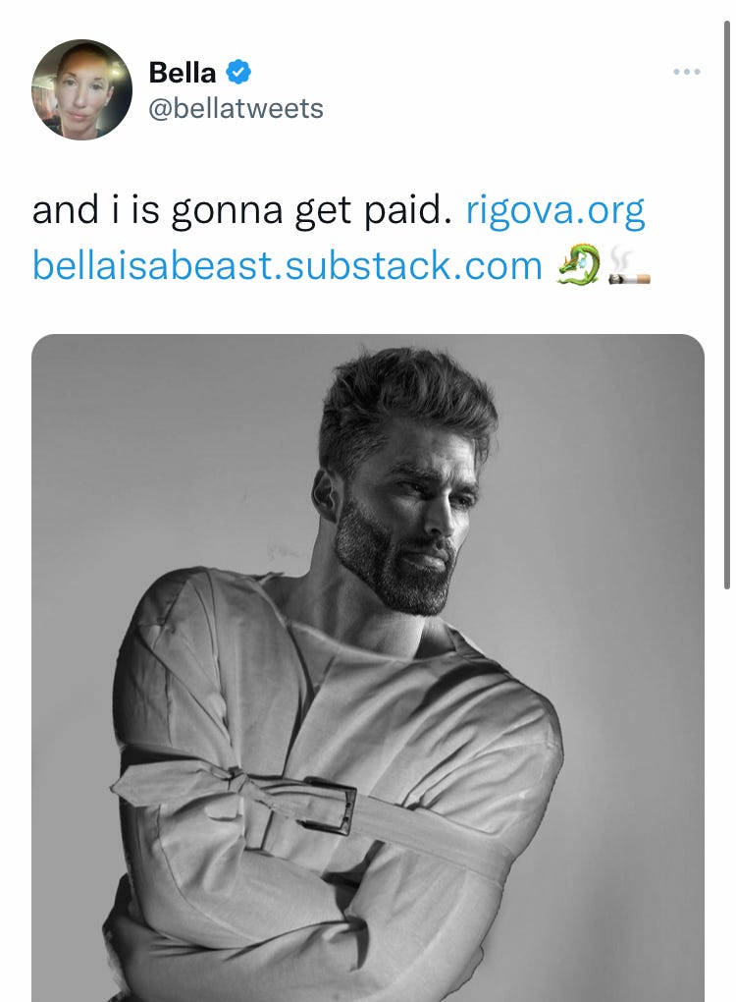Click the blue verified badge next to Bella
Viewport: 736px width, 1002px height.
coord(238,72)
